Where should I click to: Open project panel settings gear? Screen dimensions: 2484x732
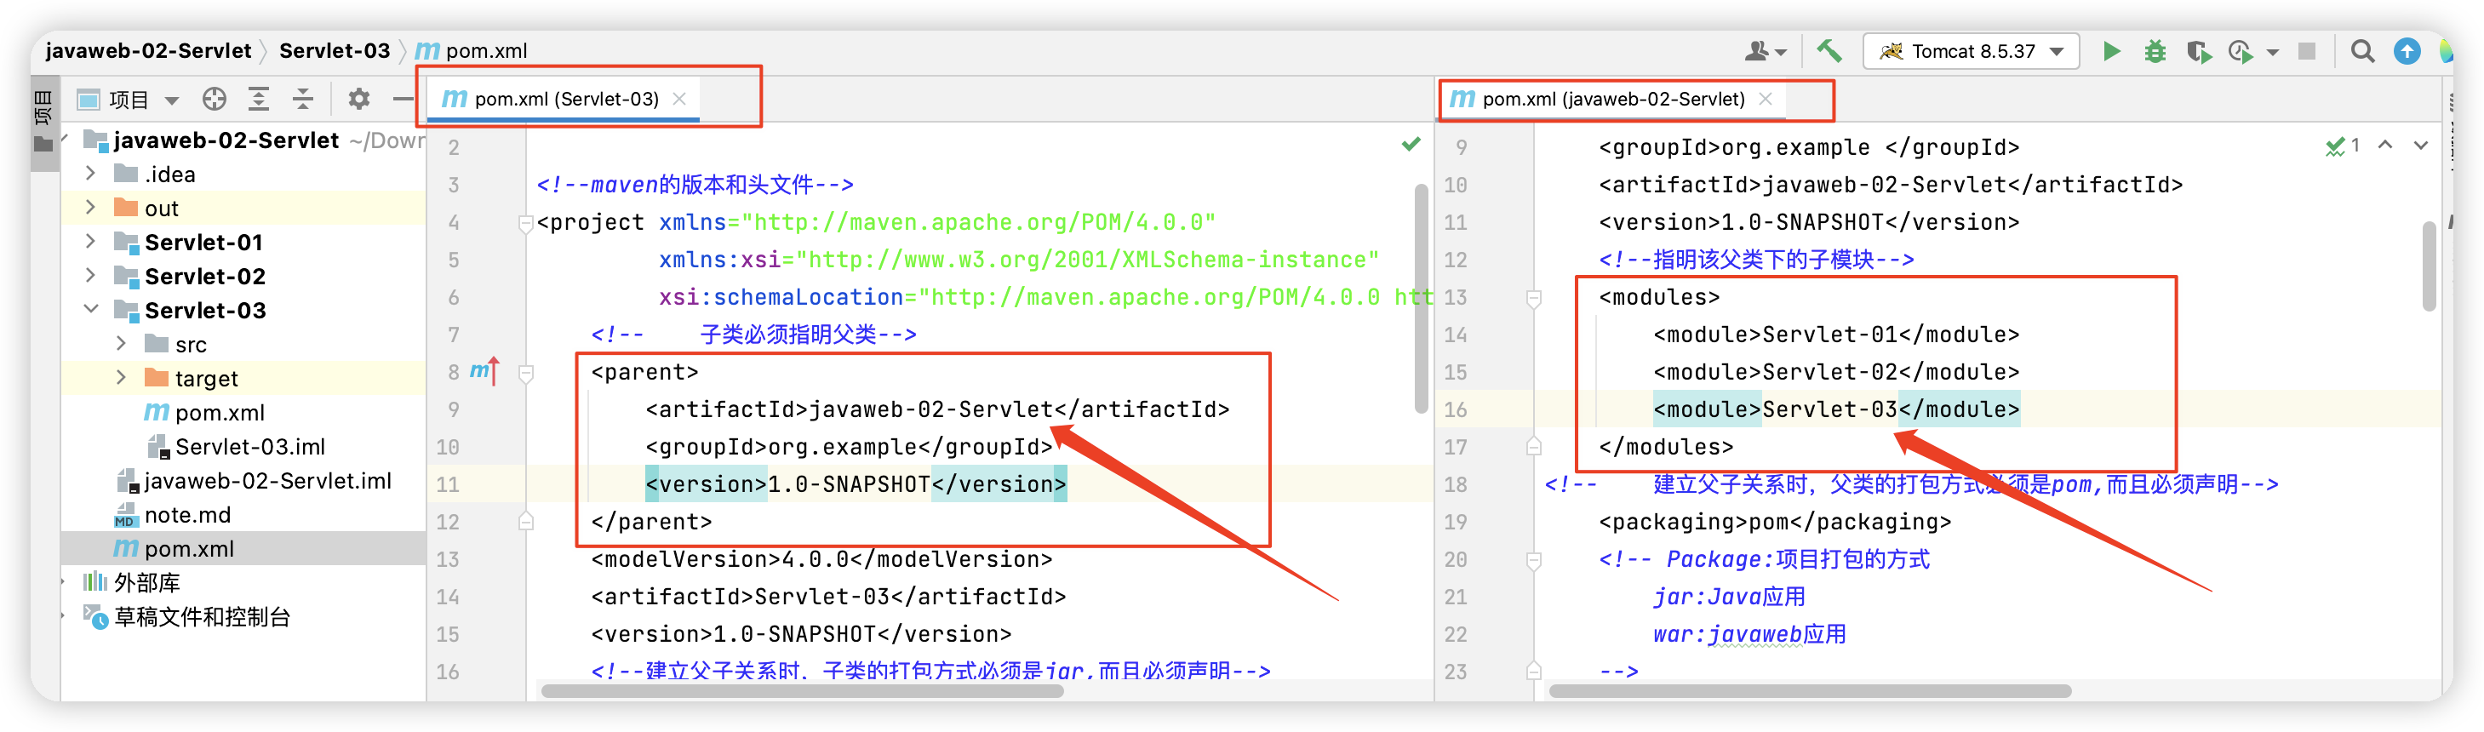358,100
